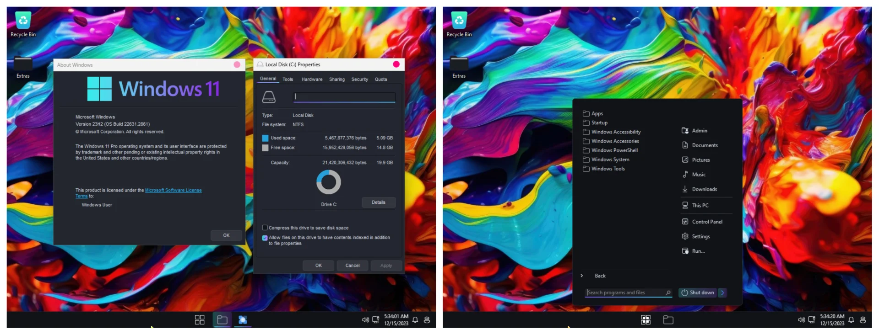Select General tab in disk properties
This screenshot has width=879, height=335.
[x=268, y=79]
